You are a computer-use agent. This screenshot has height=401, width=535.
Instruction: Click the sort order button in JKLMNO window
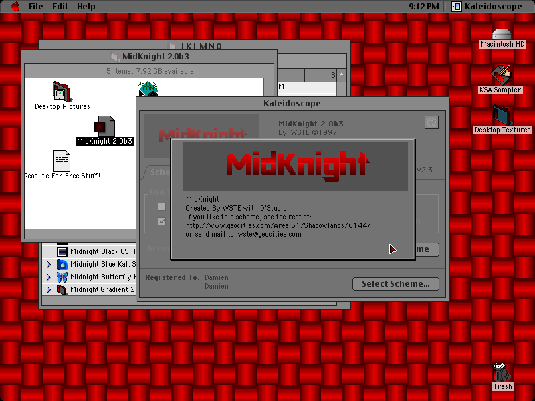pyautogui.click(x=342, y=75)
